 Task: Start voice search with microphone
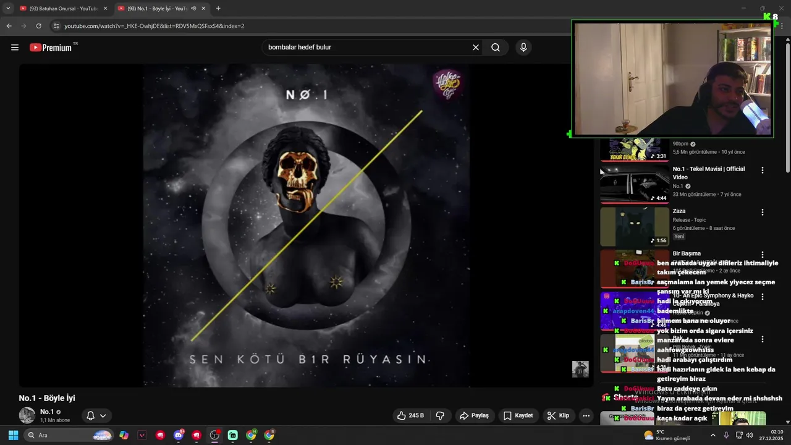(x=523, y=48)
